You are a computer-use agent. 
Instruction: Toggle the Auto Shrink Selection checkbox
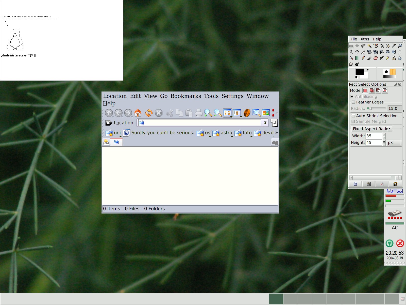point(353,116)
